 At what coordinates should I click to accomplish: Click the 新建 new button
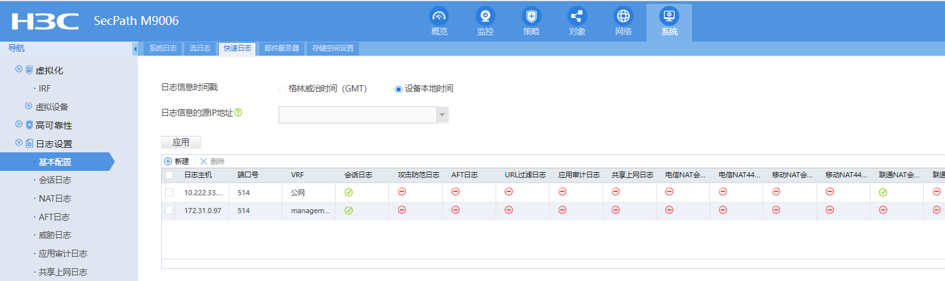177,161
